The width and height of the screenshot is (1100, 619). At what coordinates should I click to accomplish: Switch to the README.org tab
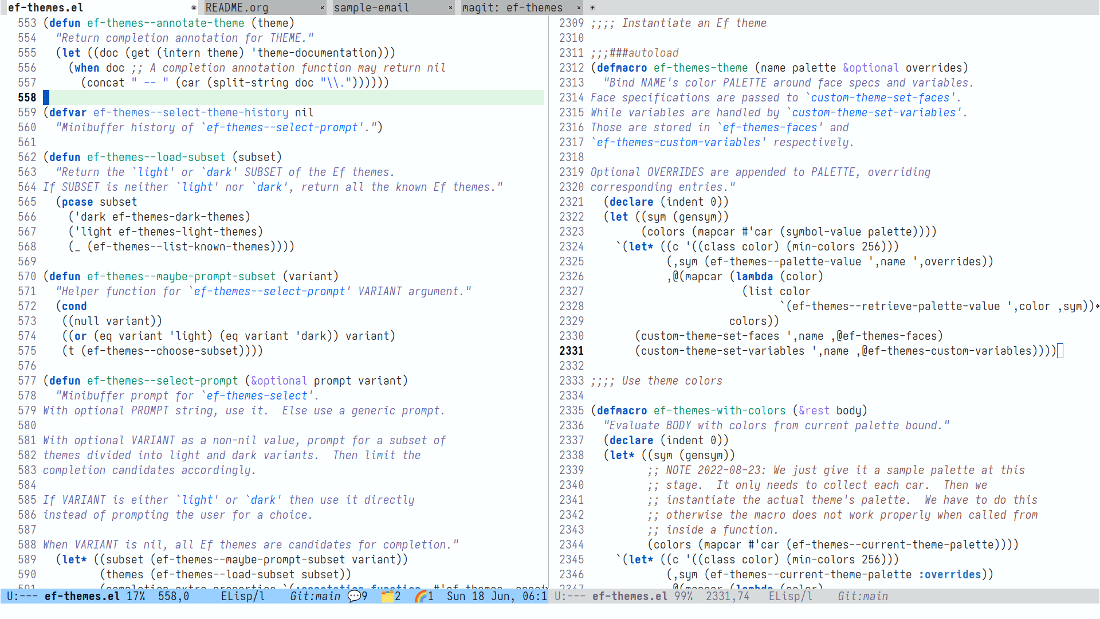[x=237, y=7]
